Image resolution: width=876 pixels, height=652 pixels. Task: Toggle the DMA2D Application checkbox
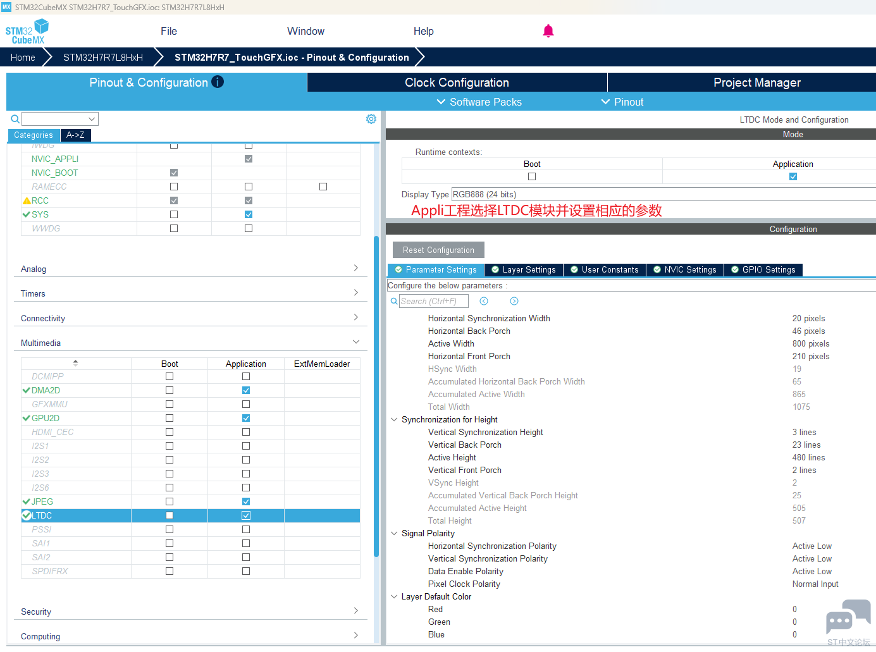[x=246, y=390]
